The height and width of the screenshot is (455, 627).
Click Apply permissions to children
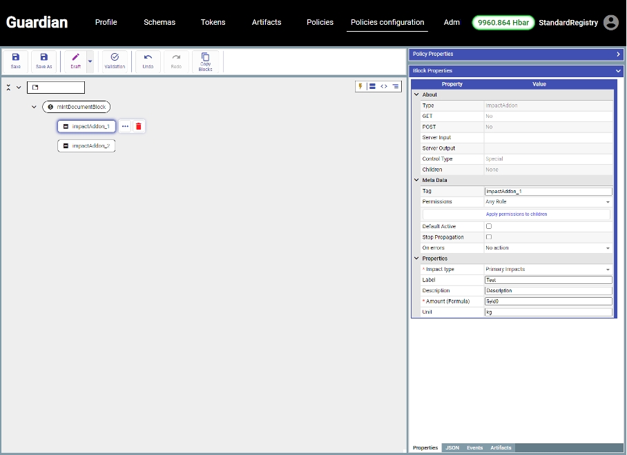(517, 214)
